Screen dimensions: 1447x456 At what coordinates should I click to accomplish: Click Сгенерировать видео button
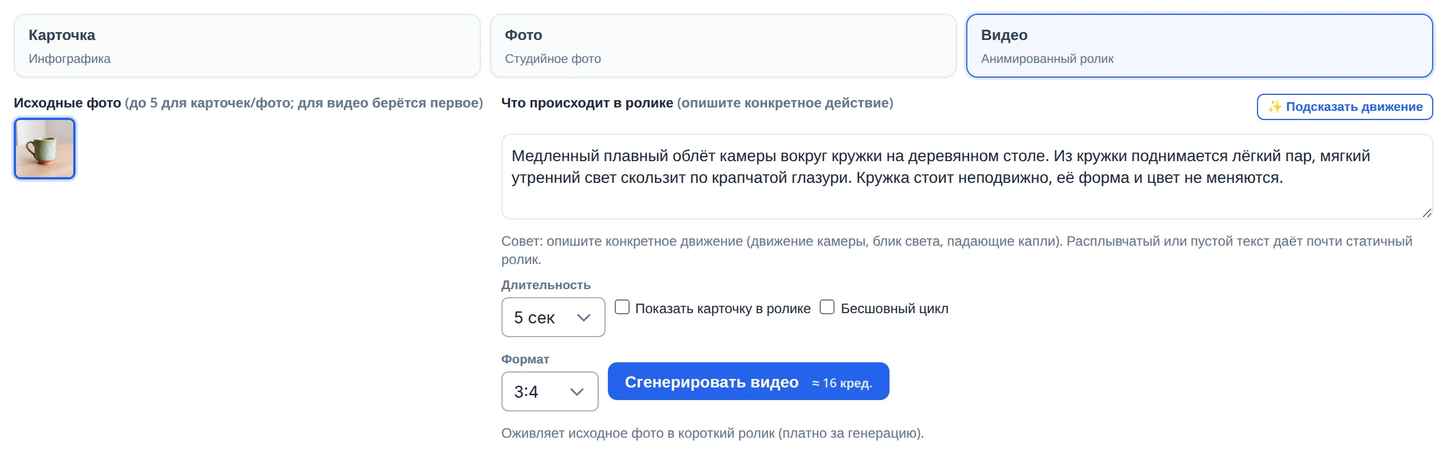pyautogui.click(x=748, y=381)
